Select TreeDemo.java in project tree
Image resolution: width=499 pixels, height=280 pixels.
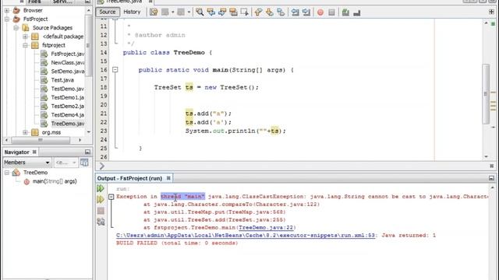click(68, 124)
